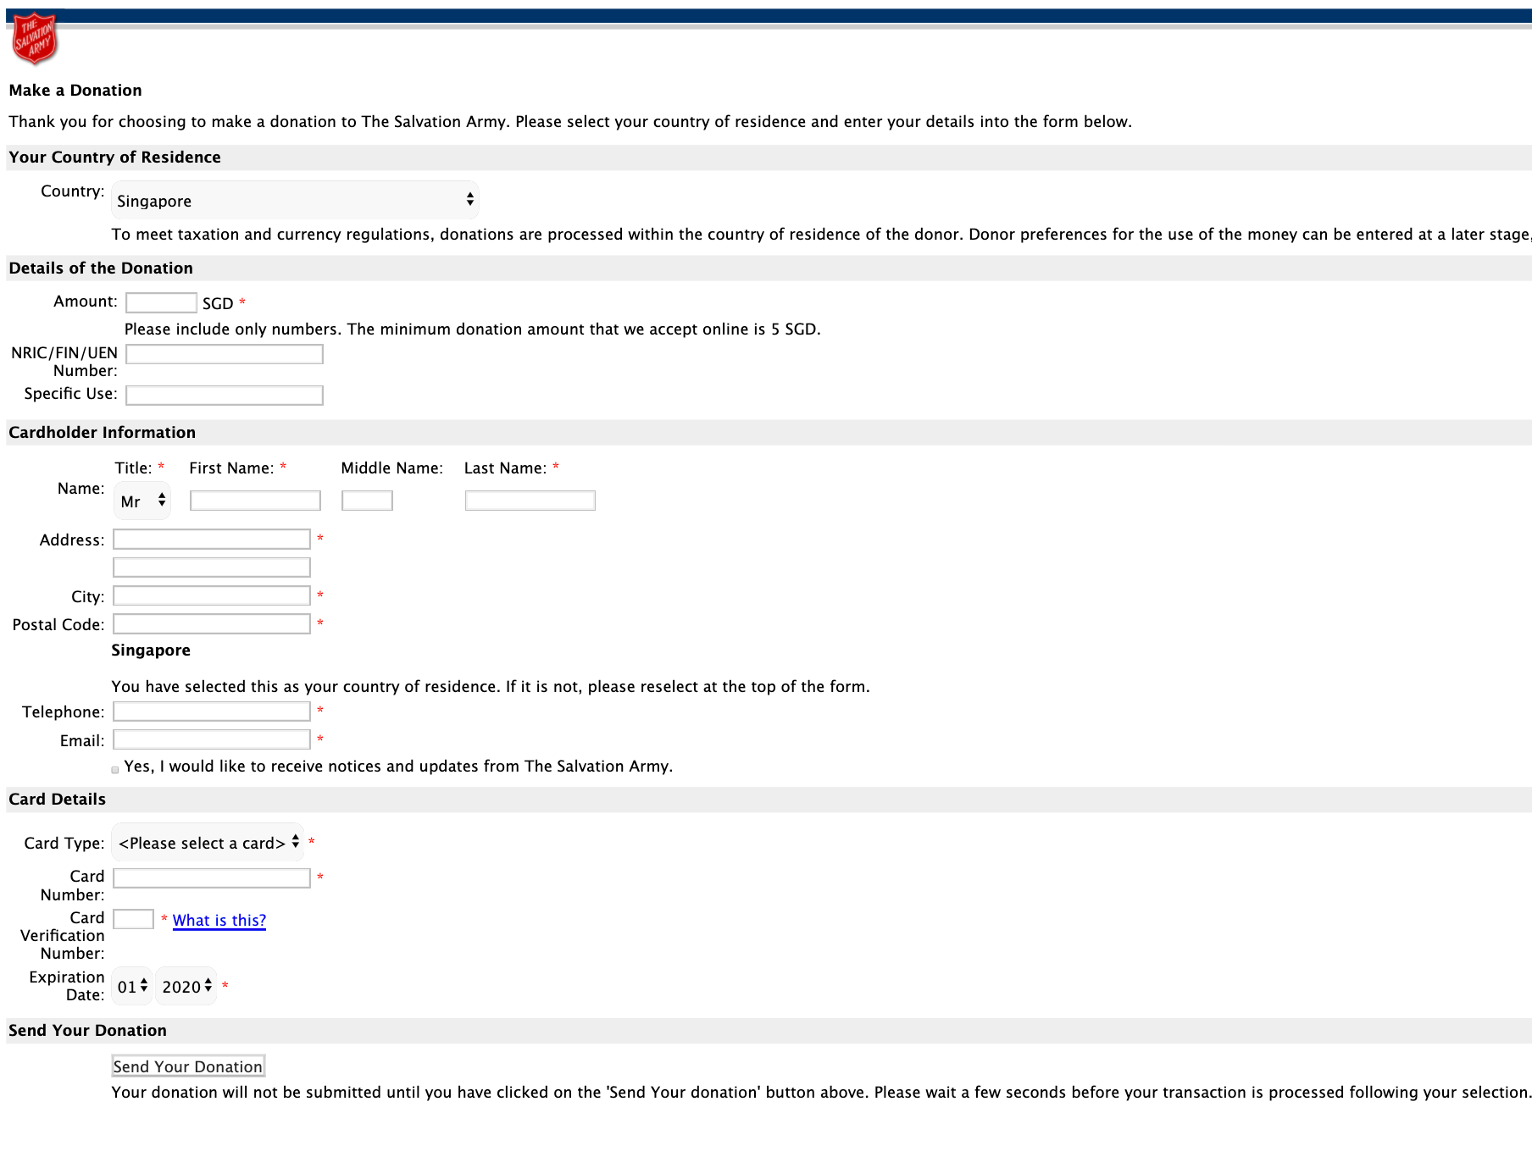This screenshot has width=1532, height=1157.
Task: Click the second Address line field
Action: click(212, 567)
